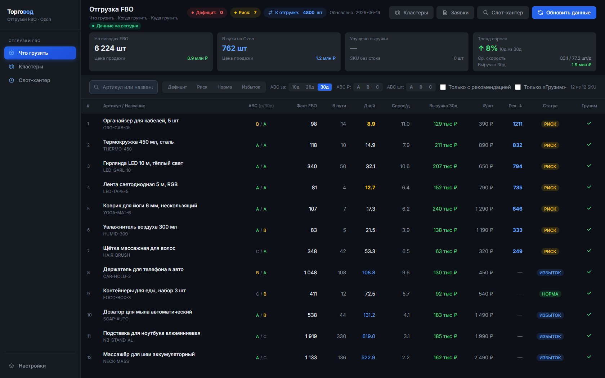Screen dimensions: 605x378
Task: Filter table by Норма status
Action: pos(224,87)
